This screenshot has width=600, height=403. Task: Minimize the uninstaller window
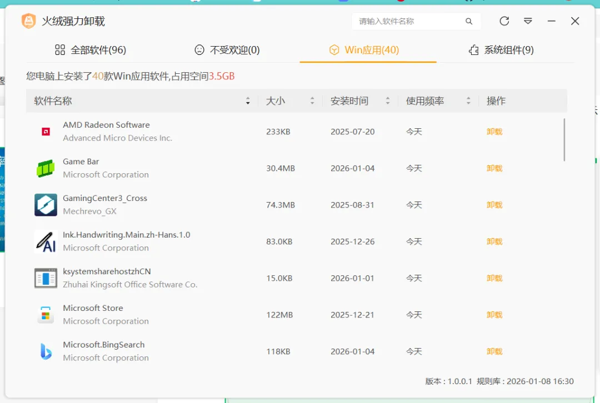(x=552, y=21)
